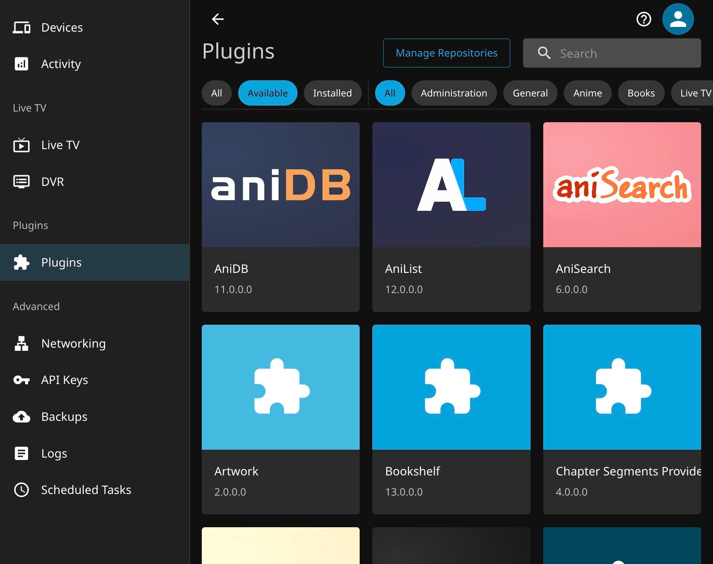Filter plugins by Administration category
This screenshot has width=713, height=564.
454,93
